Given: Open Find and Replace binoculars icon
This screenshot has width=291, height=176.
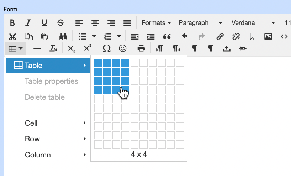Looking at the screenshot, I should (63, 36).
